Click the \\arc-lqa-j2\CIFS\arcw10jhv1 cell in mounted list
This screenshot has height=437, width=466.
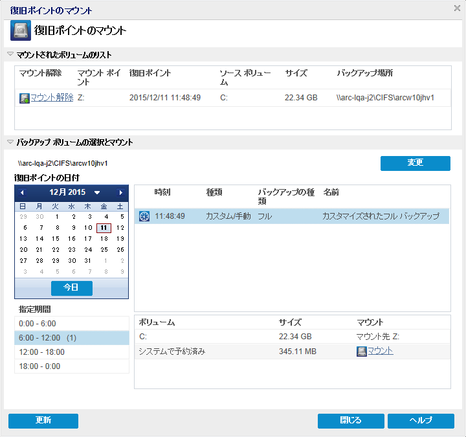385,98
